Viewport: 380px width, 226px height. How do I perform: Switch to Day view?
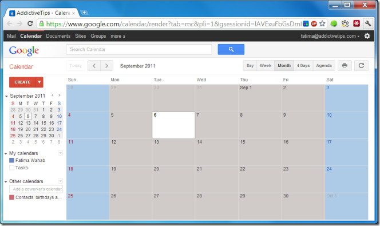(250, 66)
